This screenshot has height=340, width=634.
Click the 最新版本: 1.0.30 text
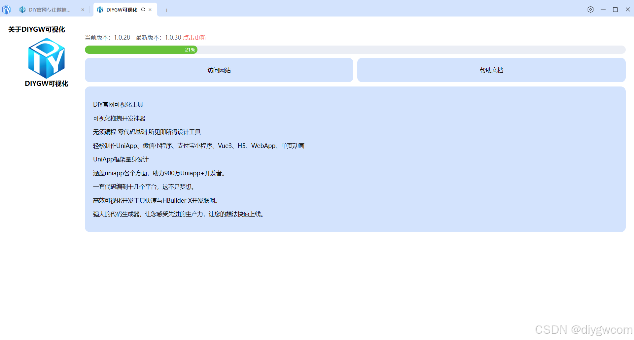(x=158, y=38)
